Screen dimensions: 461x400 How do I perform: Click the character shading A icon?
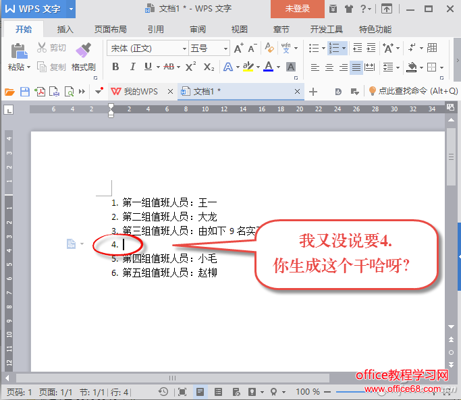pos(291,67)
